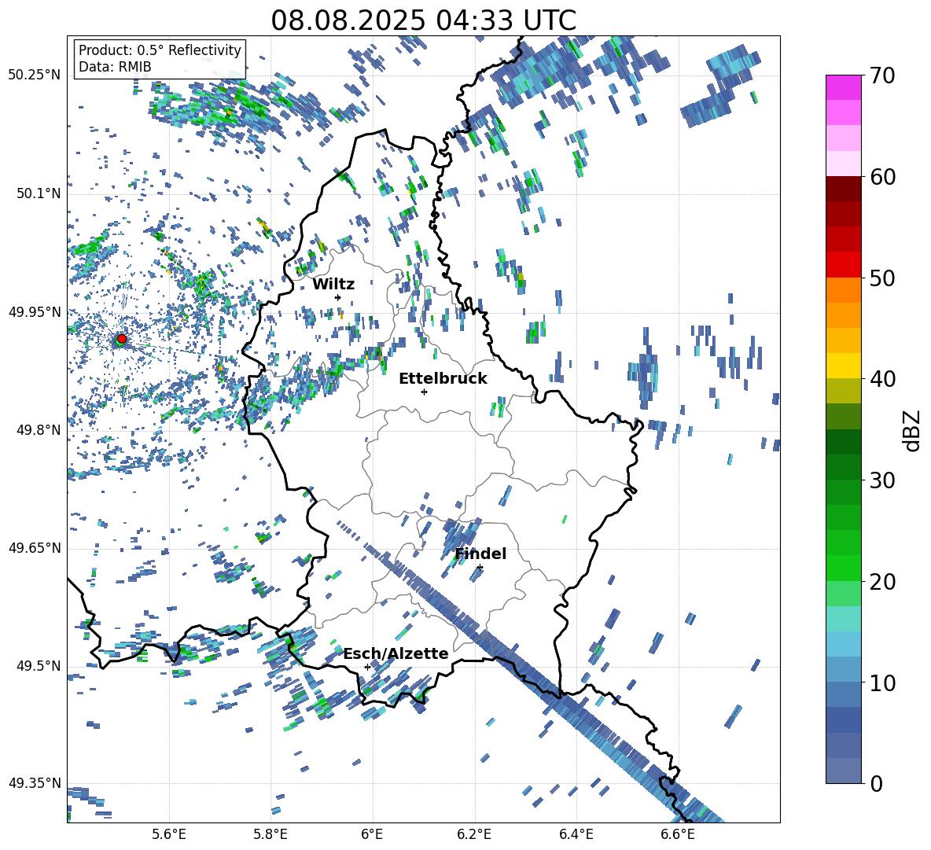Click the dark green swatch just below 30 dBZ

tap(843, 492)
